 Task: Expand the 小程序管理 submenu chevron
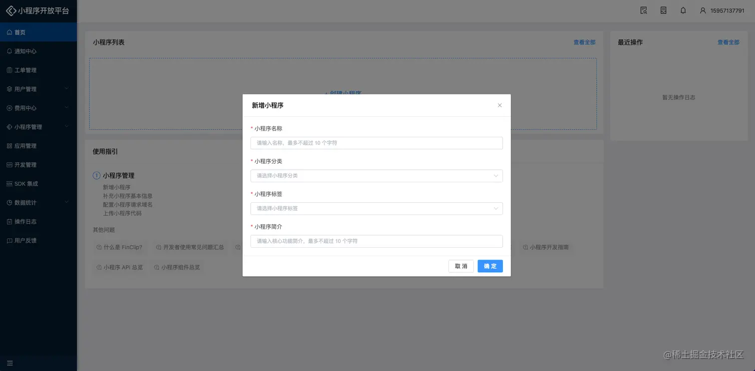(x=67, y=127)
